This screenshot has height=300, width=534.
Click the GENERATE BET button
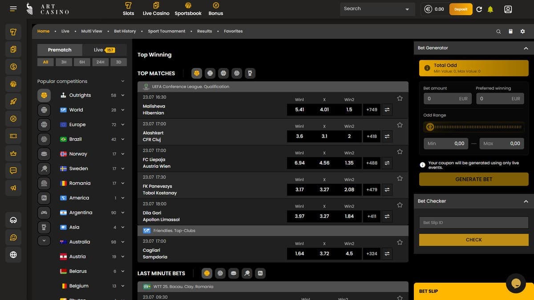tap(474, 179)
